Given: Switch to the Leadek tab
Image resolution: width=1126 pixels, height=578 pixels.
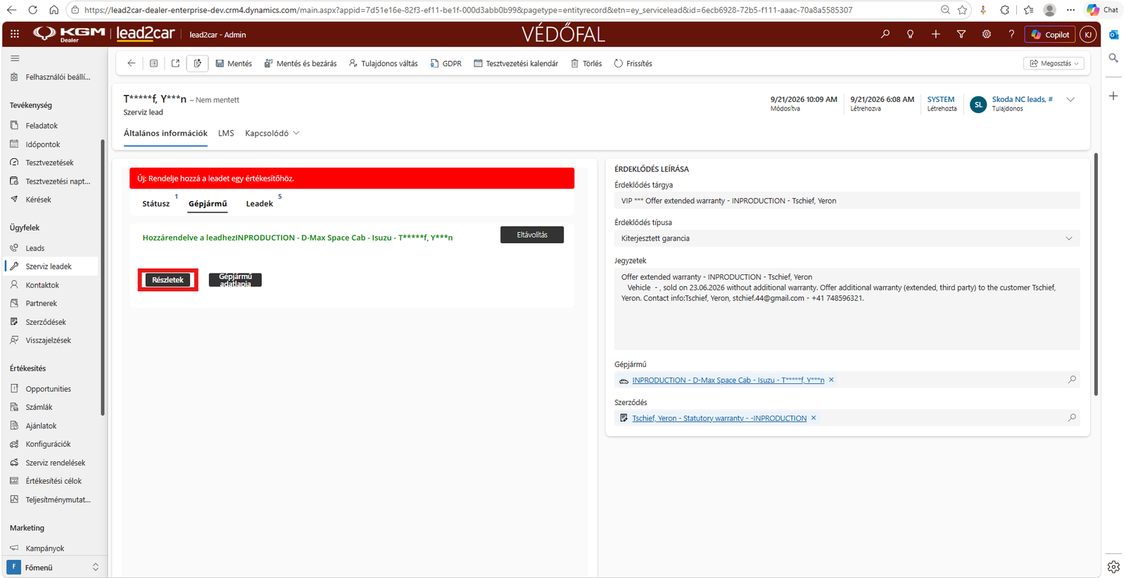Looking at the screenshot, I should [x=260, y=204].
